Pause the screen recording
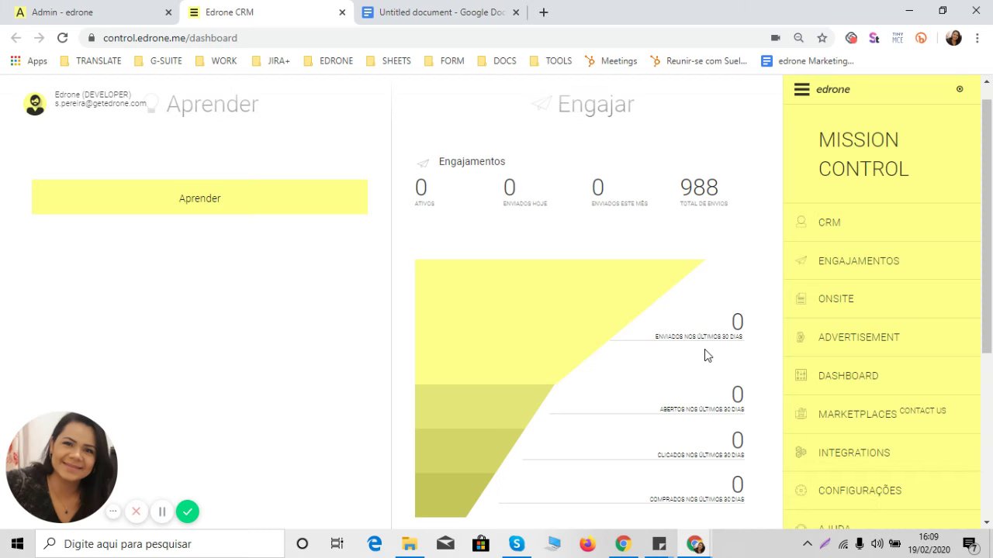993x558 pixels. 162,511
